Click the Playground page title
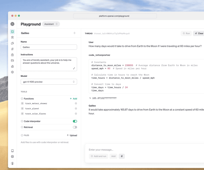The height and width of the screenshot is (170, 204). tap(31, 24)
